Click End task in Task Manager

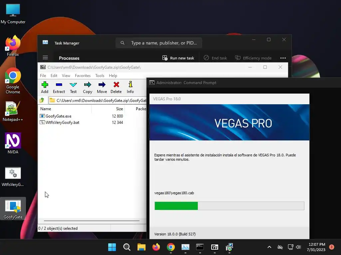[x=215, y=58]
